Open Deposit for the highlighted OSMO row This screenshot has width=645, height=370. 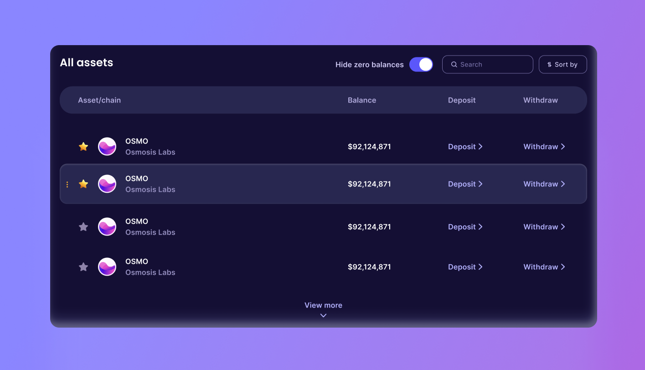point(461,184)
